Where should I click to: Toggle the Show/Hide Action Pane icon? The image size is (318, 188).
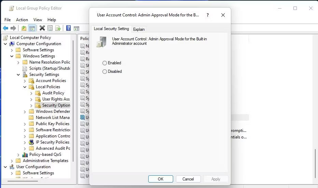77,28
